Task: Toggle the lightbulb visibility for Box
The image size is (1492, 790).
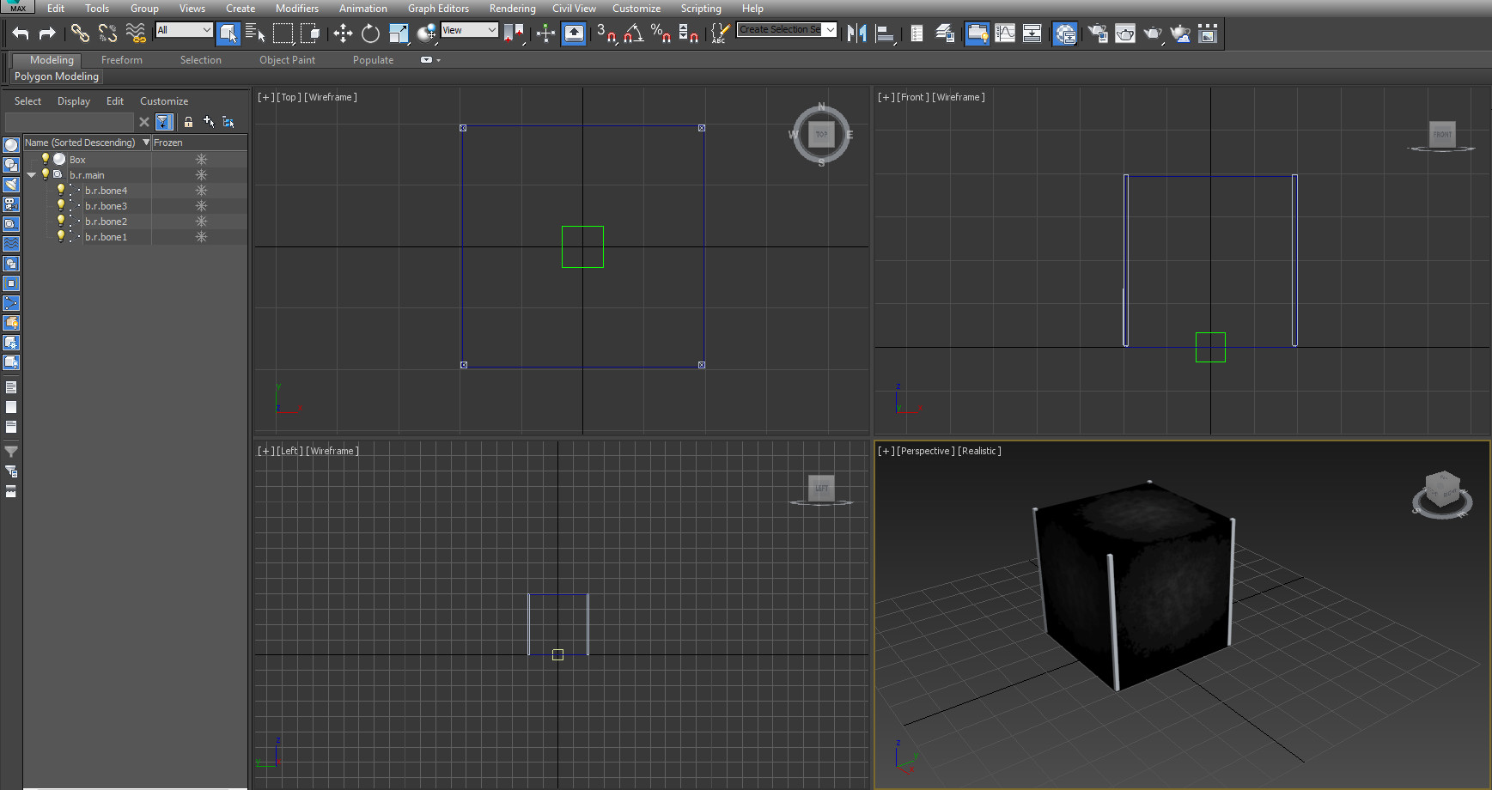Action: [46, 159]
